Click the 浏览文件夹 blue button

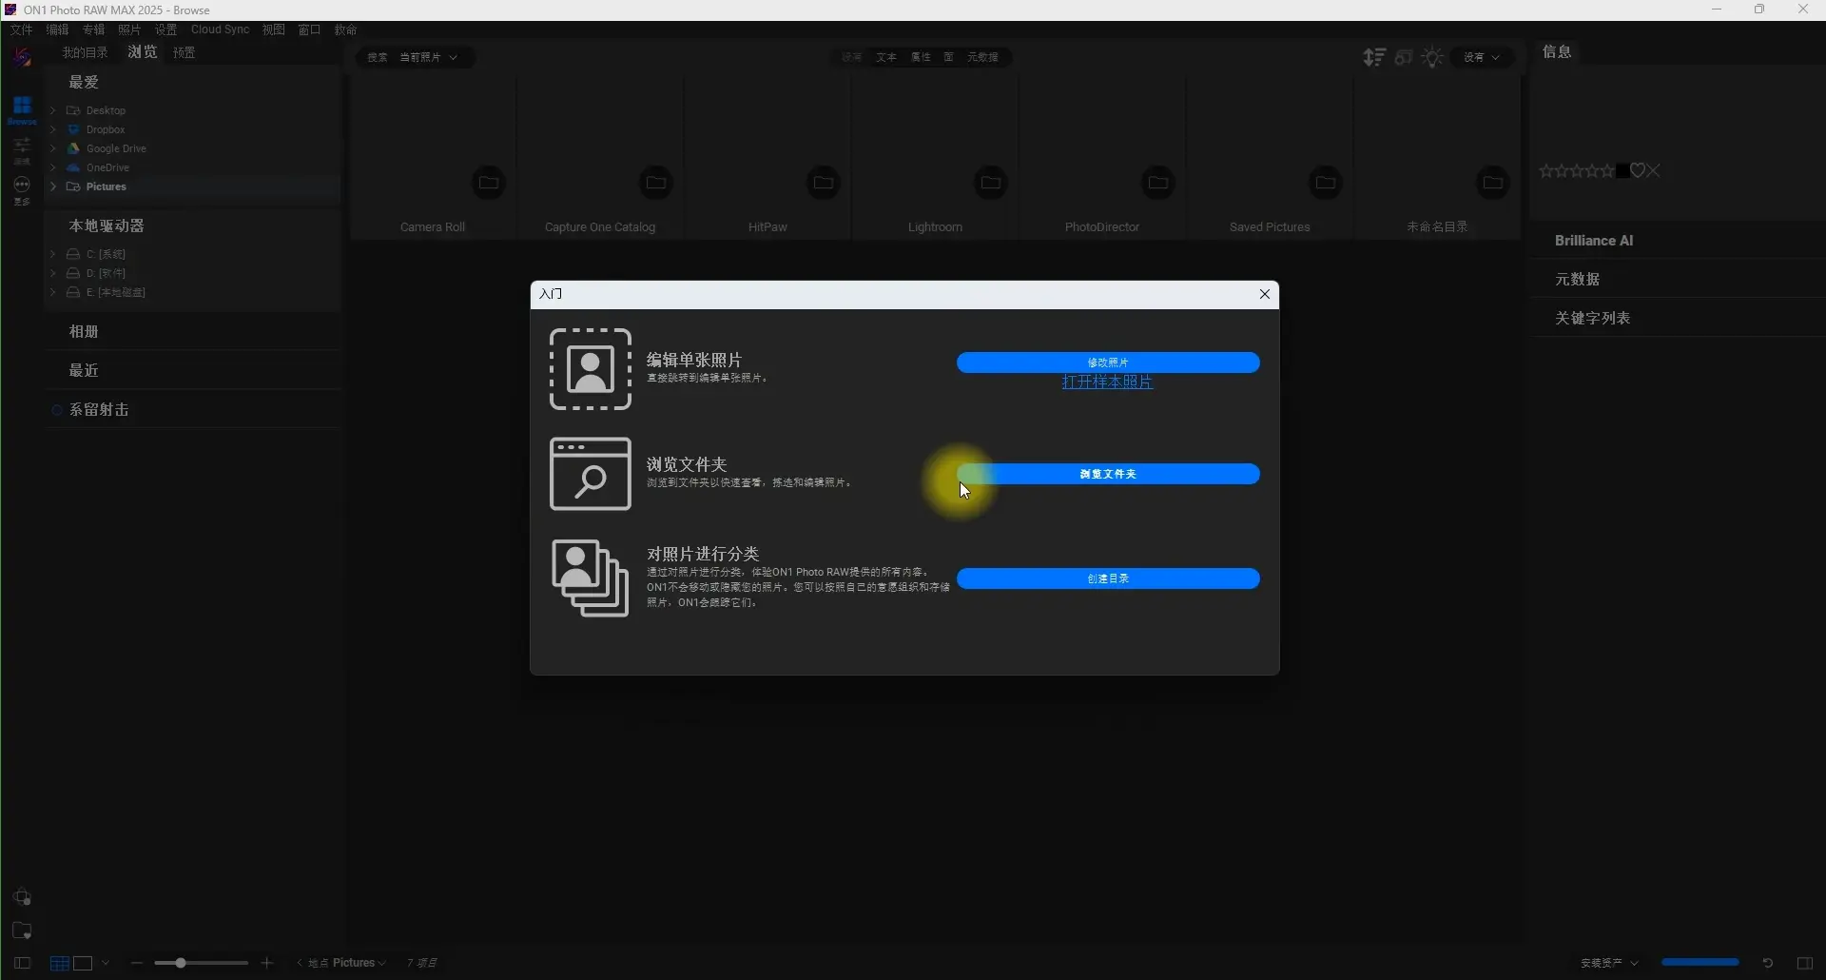tap(1108, 474)
